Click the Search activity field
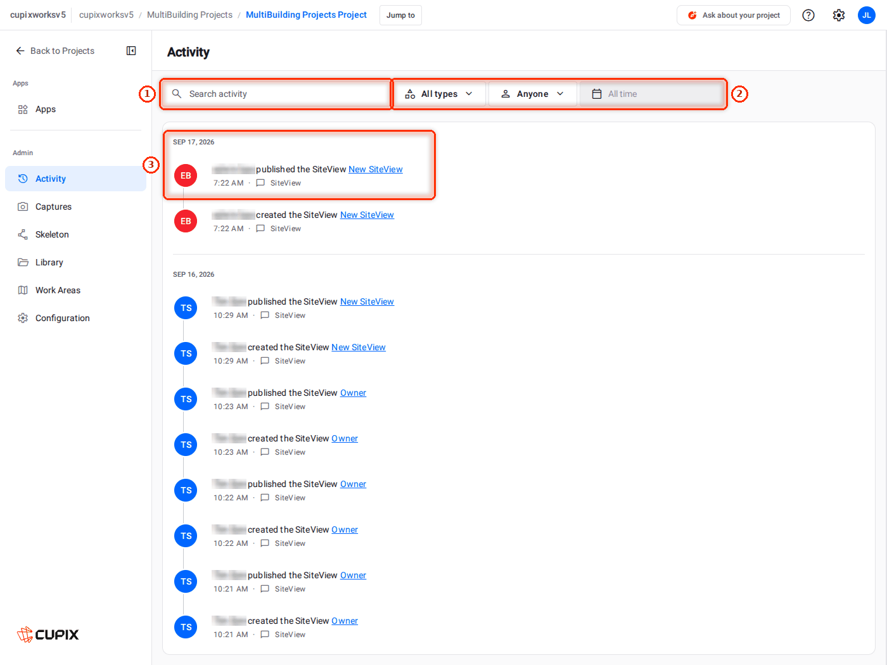This screenshot has height=665, width=887. pyautogui.click(x=276, y=94)
